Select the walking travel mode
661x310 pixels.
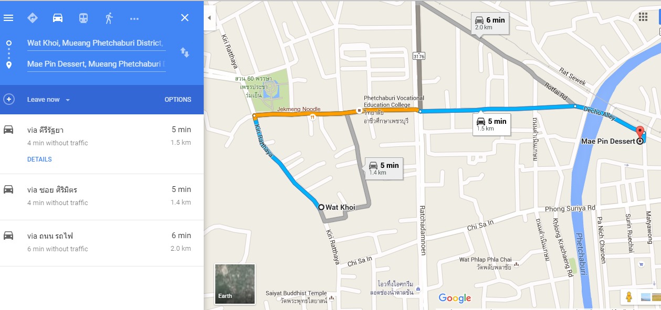pyautogui.click(x=109, y=18)
